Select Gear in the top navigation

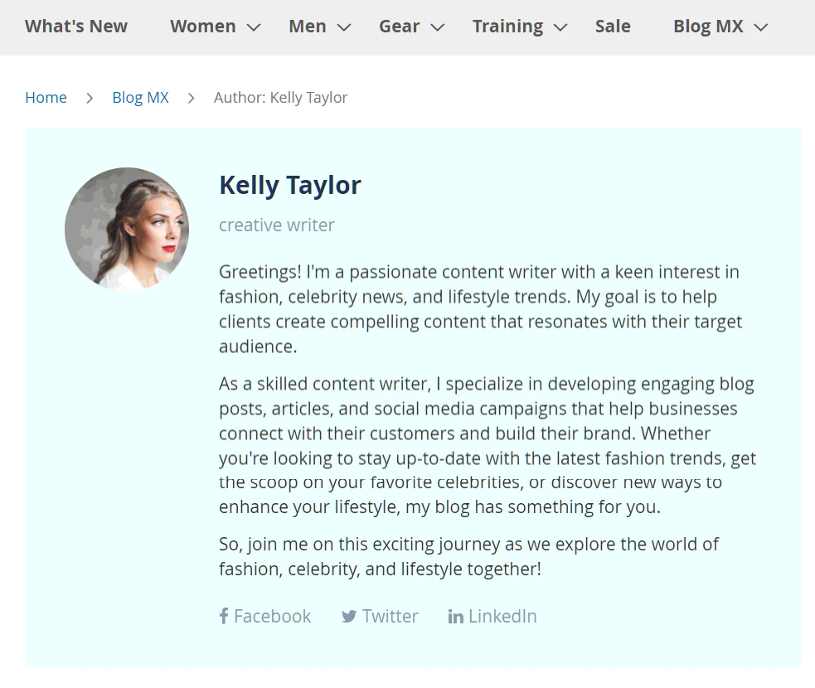pos(399,27)
